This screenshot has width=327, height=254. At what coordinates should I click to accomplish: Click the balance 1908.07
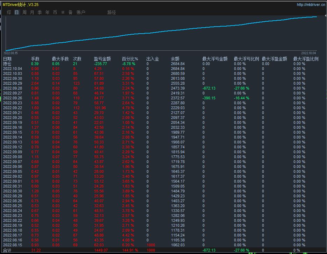(x=178, y=142)
